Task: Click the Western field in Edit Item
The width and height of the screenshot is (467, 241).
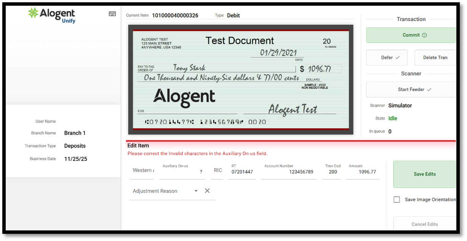Action: [x=143, y=171]
